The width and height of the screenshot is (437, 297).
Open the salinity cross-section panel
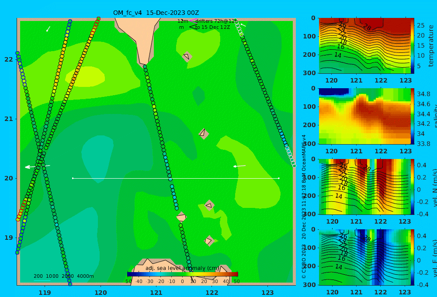(x=364, y=116)
